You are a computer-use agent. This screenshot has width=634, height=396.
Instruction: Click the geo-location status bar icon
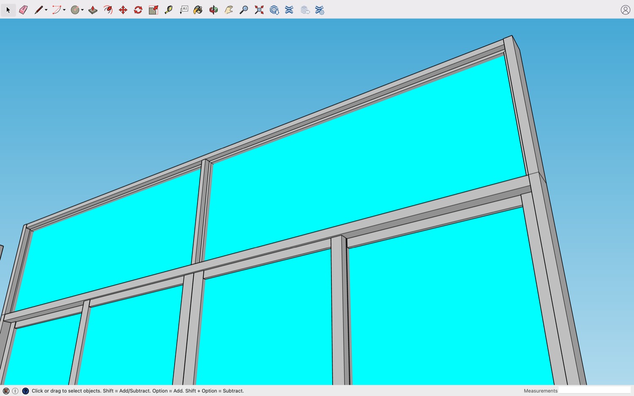tap(6, 391)
